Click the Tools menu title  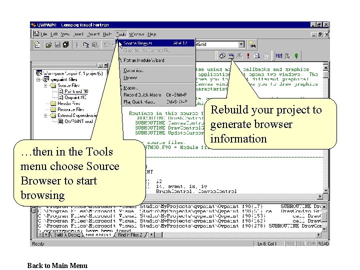pos(121,34)
